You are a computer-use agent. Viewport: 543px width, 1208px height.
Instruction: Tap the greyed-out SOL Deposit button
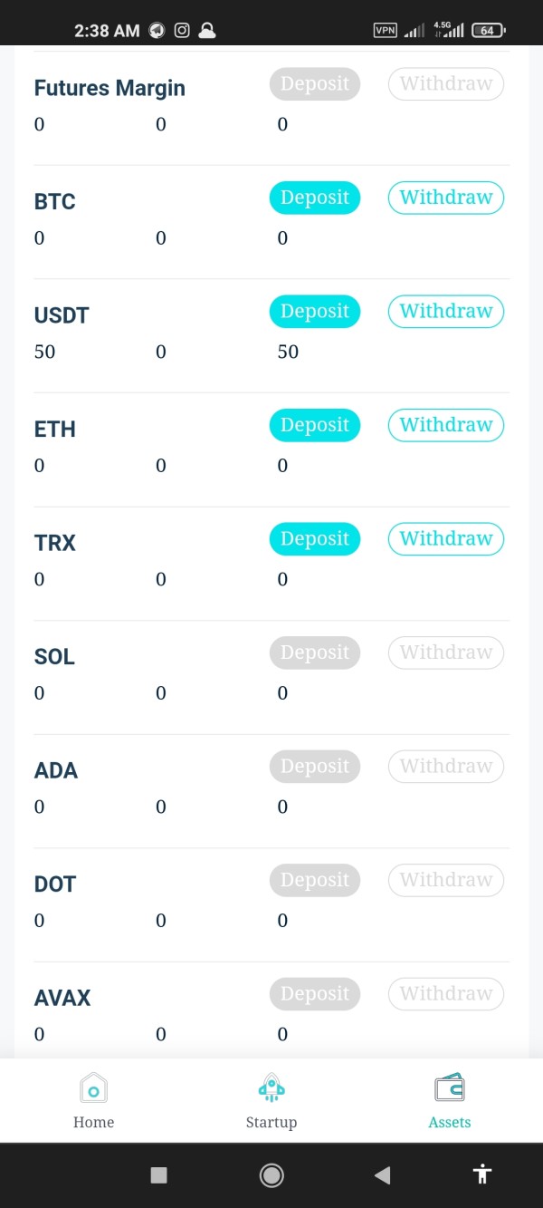[x=315, y=652]
